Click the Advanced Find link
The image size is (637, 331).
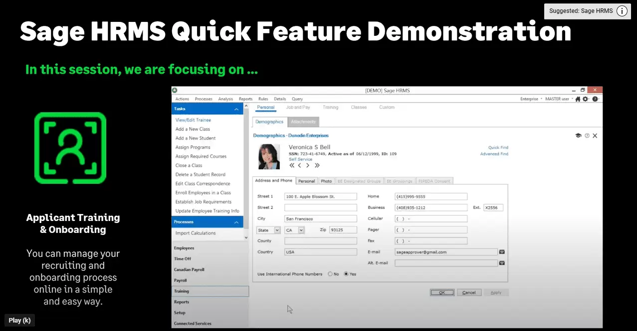(x=494, y=154)
